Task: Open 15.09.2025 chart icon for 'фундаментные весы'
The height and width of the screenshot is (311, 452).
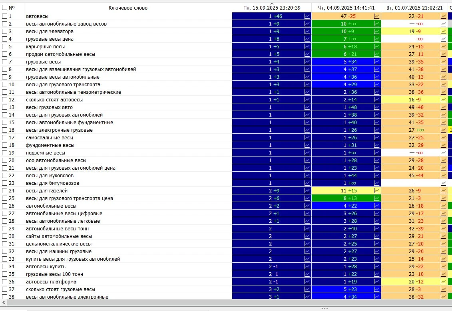Action: (307, 145)
